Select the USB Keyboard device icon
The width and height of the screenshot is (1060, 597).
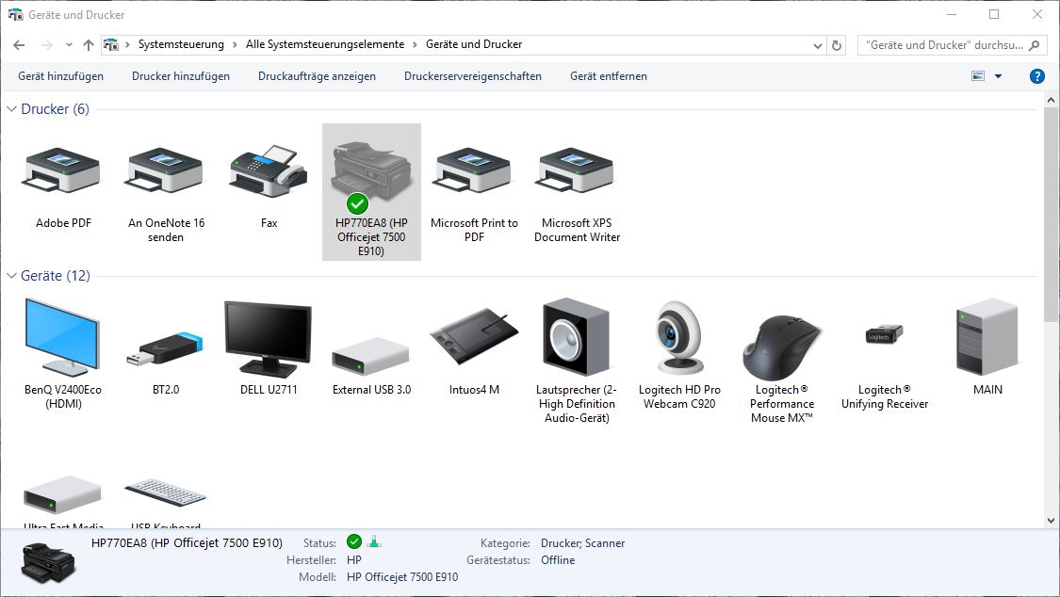click(166, 492)
